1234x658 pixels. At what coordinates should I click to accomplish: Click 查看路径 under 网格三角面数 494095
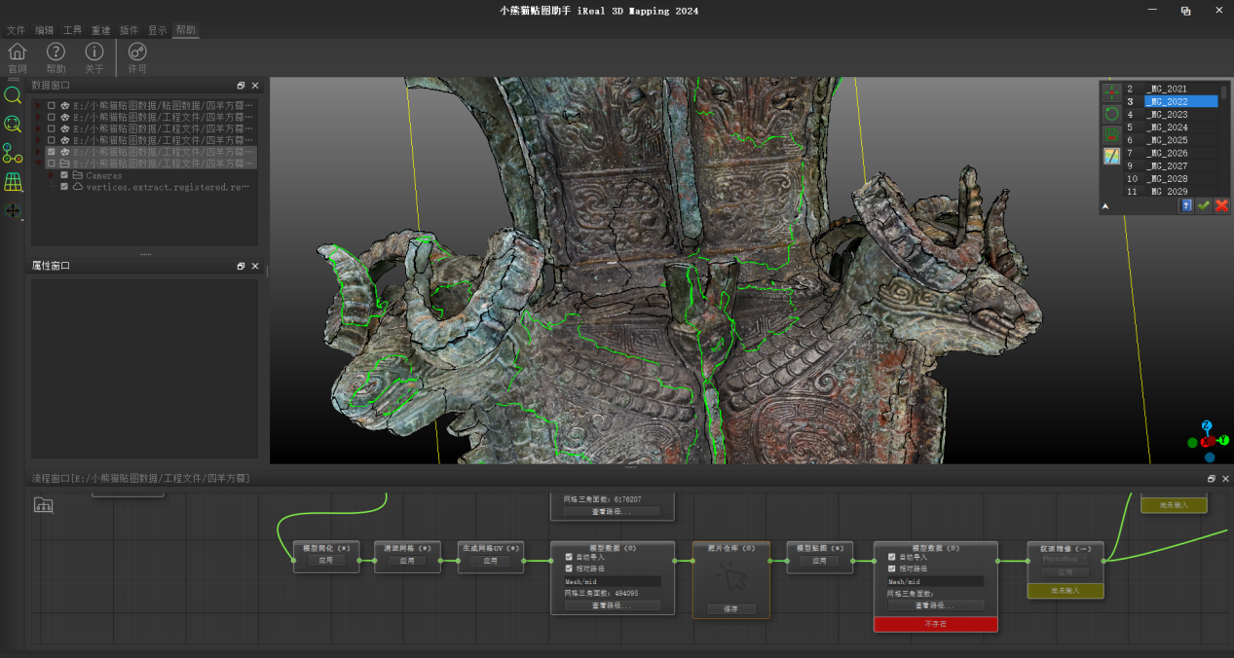point(612,605)
